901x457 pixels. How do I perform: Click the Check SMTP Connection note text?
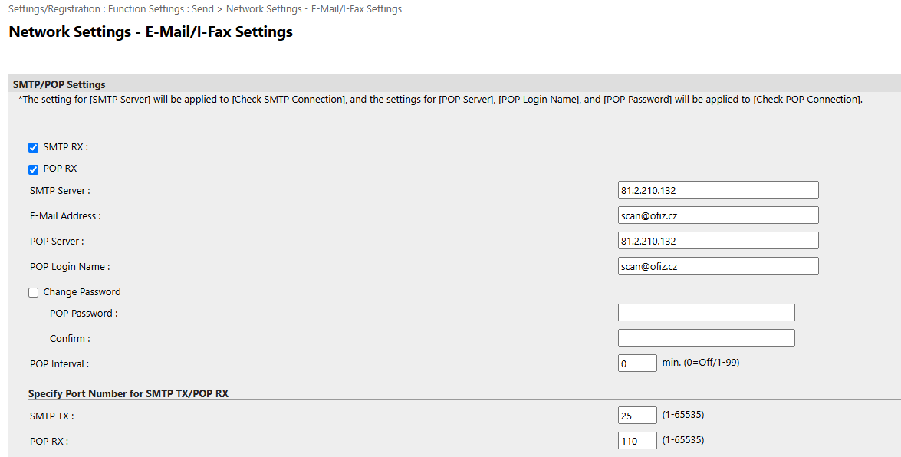coord(440,100)
